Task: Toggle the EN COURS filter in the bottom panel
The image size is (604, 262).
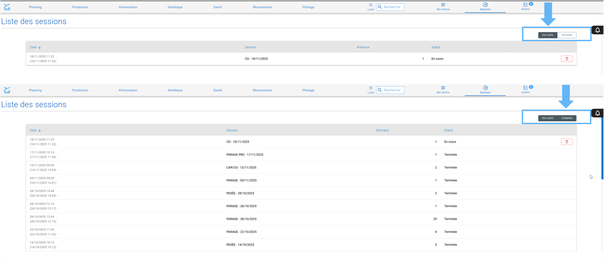Action: (548, 118)
